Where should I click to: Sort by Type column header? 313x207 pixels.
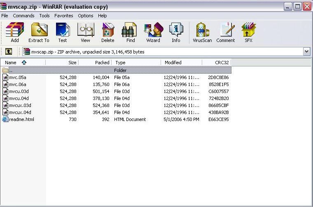136,63
